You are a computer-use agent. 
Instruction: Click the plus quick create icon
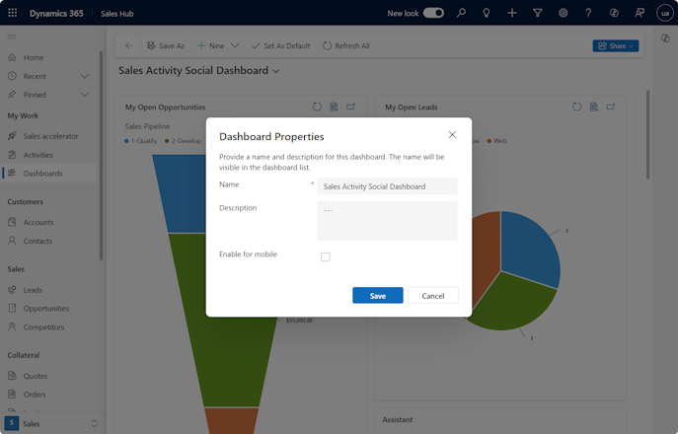point(512,13)
